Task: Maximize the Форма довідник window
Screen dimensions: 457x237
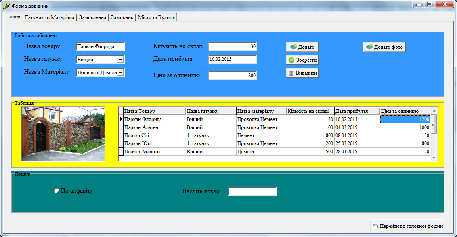Action: 429,4
